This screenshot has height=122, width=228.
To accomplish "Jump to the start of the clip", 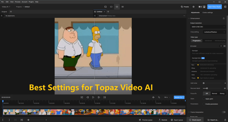I will coord(82,97).
